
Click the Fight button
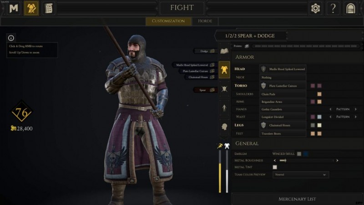182,8
